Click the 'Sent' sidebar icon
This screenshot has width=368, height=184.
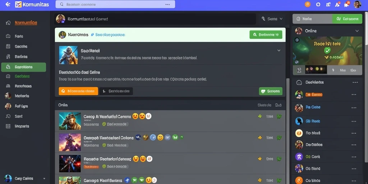(x=8, y=116)
